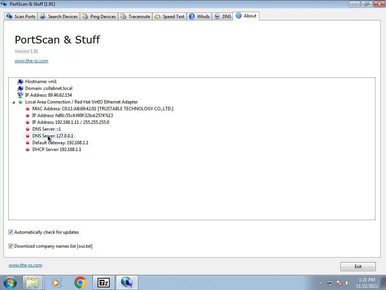Click the computer icon beside Hostname
Screen dimensions: 386x290
click(20, 82)
